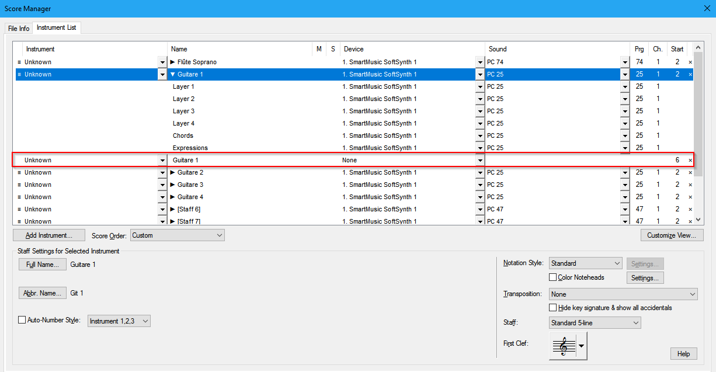Click the delete x on the None device row
The height and width of the screenshot is (372, 716).
point(690,160)
